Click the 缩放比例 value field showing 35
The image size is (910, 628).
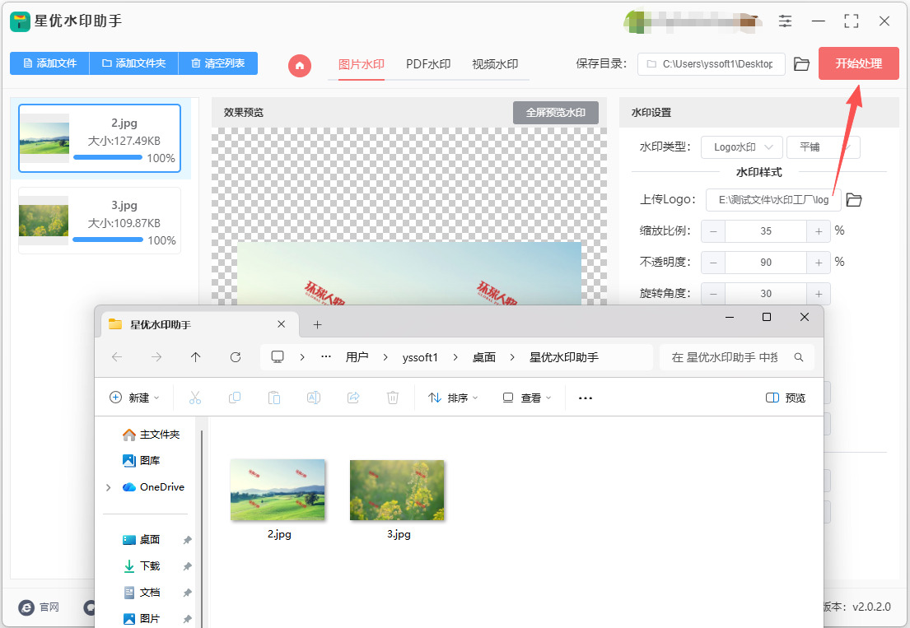pos(766,231)
